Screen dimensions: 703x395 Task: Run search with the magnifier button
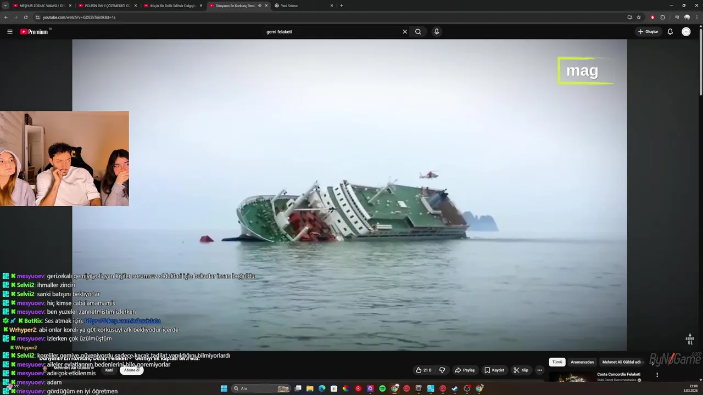tap(418, 32)
